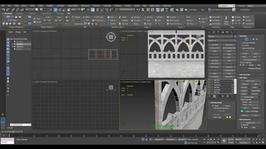Activate the Select Object tool
Screen dimensions: 266x149
pyautogui.click(x=37, y=10)
